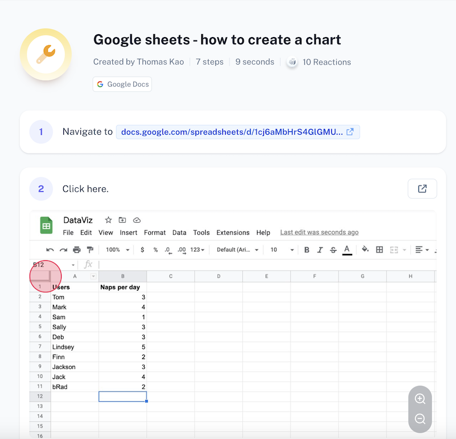Increase decimal places icon
Screen dimensions: 456x439
click(x=182, y=250)
